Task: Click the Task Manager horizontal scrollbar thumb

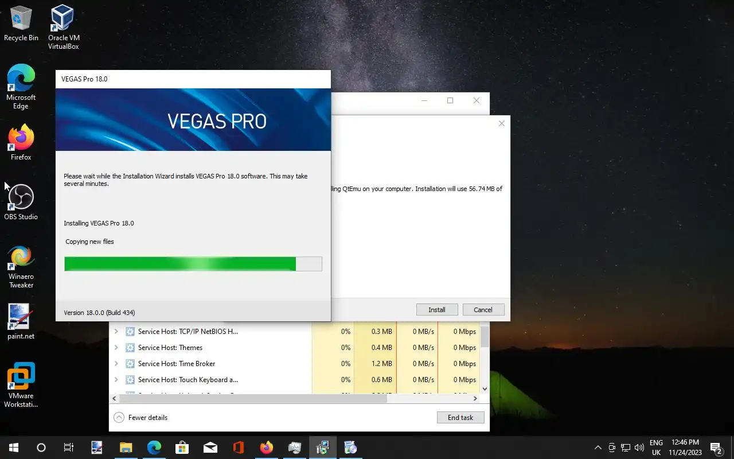Action: (253, 398)
